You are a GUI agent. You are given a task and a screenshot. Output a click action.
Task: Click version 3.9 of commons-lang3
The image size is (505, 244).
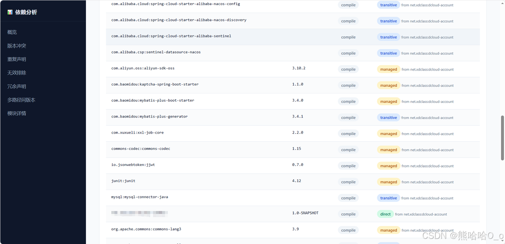[296, 229]
